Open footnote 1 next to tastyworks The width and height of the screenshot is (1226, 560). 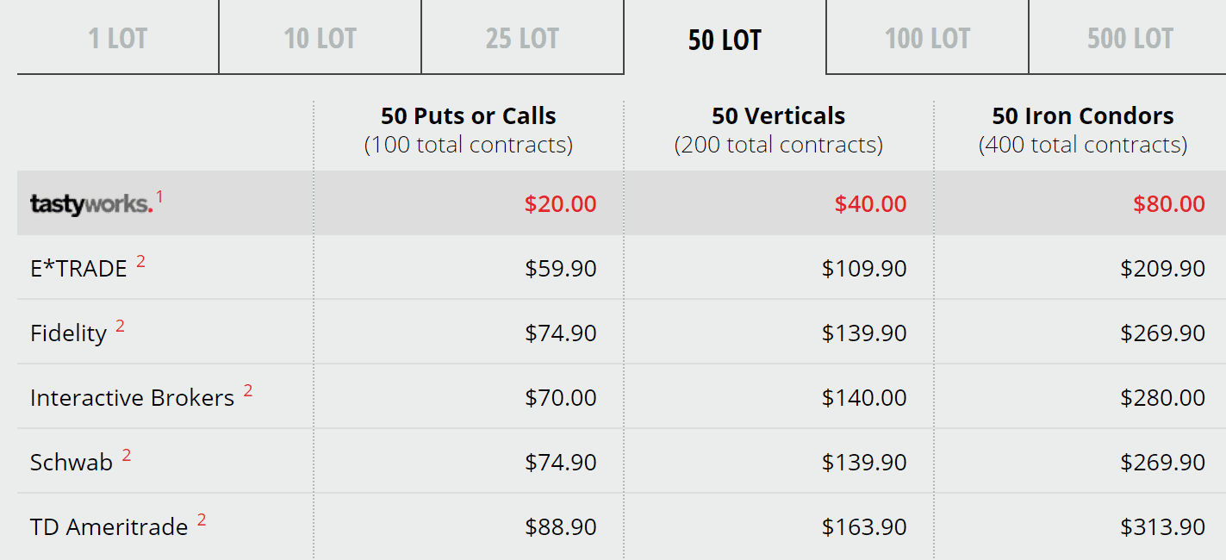click(159, 197)
